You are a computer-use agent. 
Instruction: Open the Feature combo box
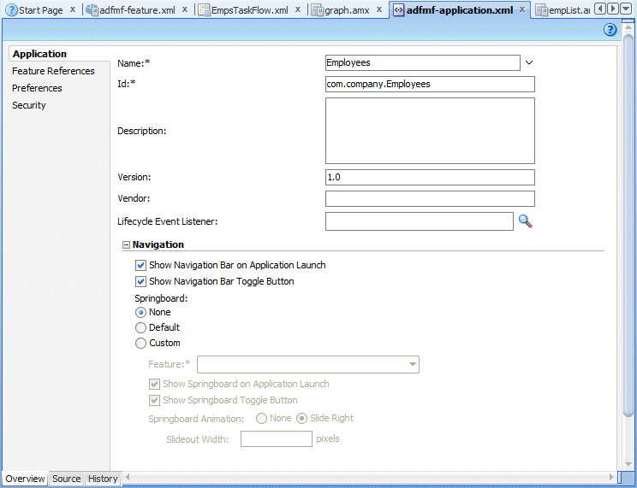308,364
